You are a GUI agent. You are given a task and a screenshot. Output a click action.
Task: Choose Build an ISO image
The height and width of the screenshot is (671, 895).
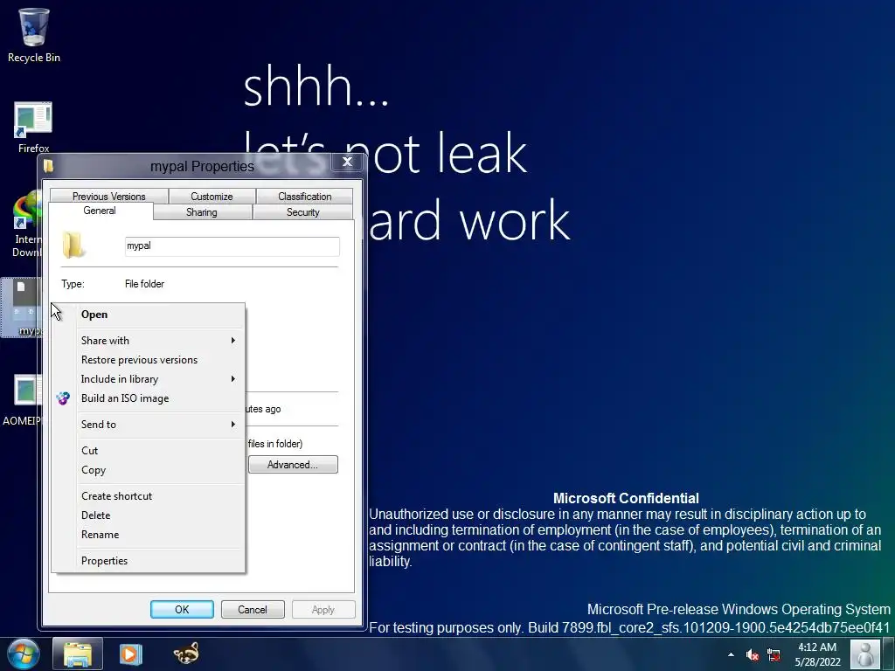coord(149,398)
